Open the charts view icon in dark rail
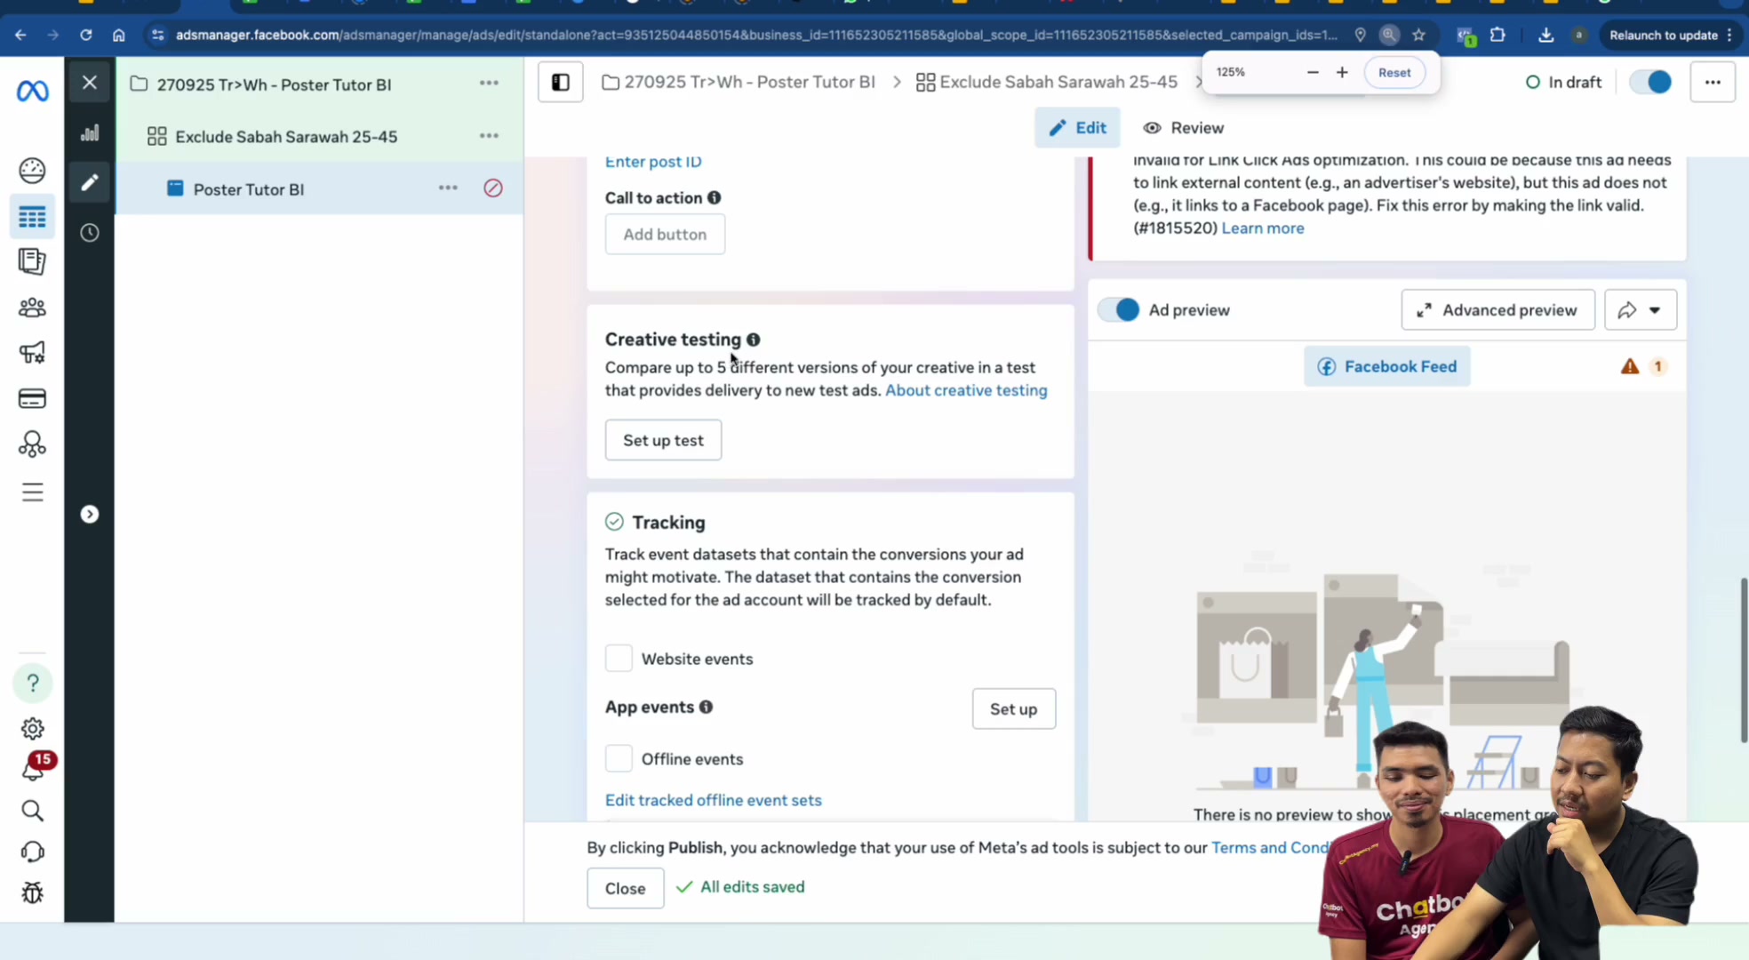 coord(90,132)
